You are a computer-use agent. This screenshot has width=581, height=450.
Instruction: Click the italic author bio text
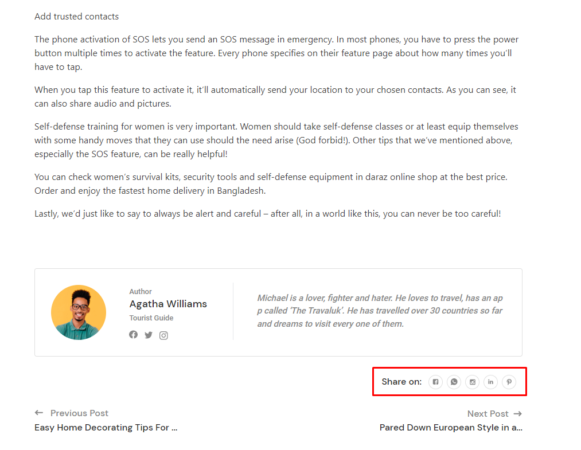click(380, 311)
